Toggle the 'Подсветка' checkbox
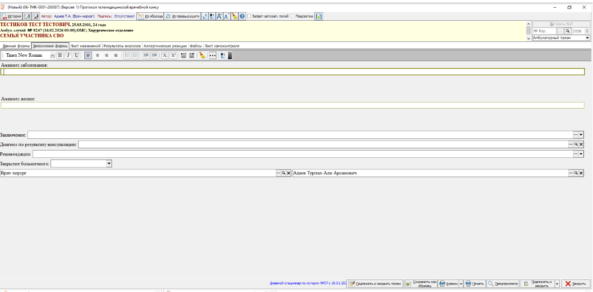The height and width of the screenshot is (292, 593). (293, 16)
